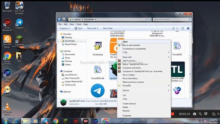The image size is (220, 124).
Task: Stop recording with the red stop button
Action: point(173,114)
